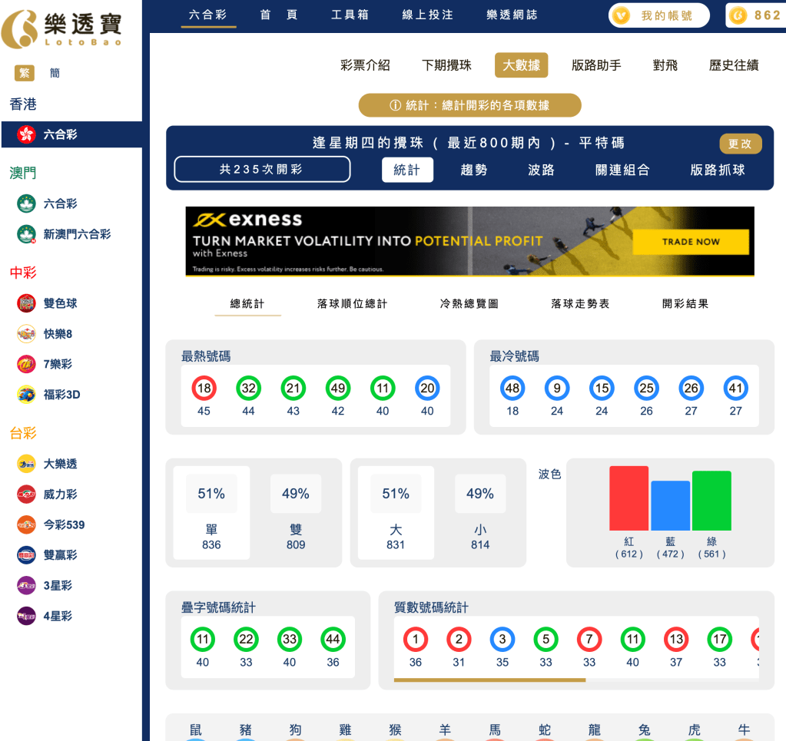Open the 工具箱 menu
The image size is (786, 741).
350,14
